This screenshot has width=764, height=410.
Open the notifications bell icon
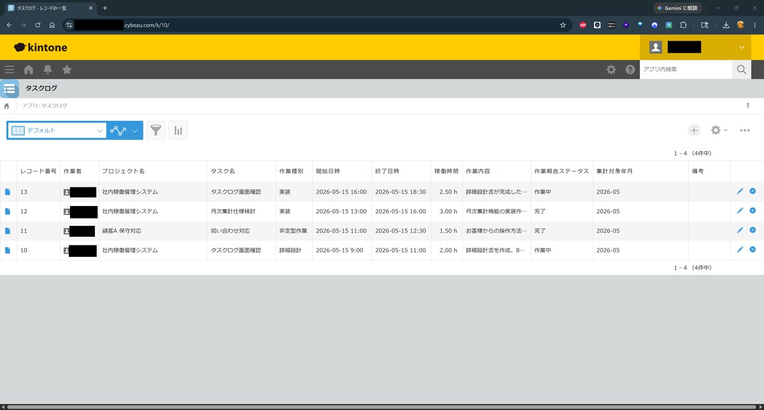[x=48, y=70]
